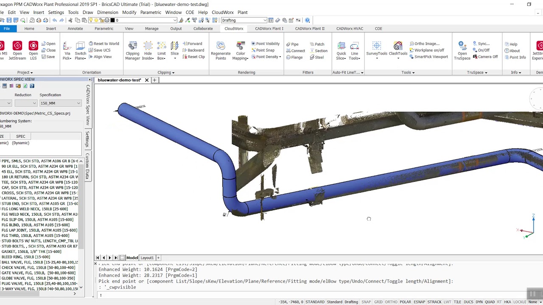
Task: Click Quick Slice tool
Action: [x=341, y=50]
